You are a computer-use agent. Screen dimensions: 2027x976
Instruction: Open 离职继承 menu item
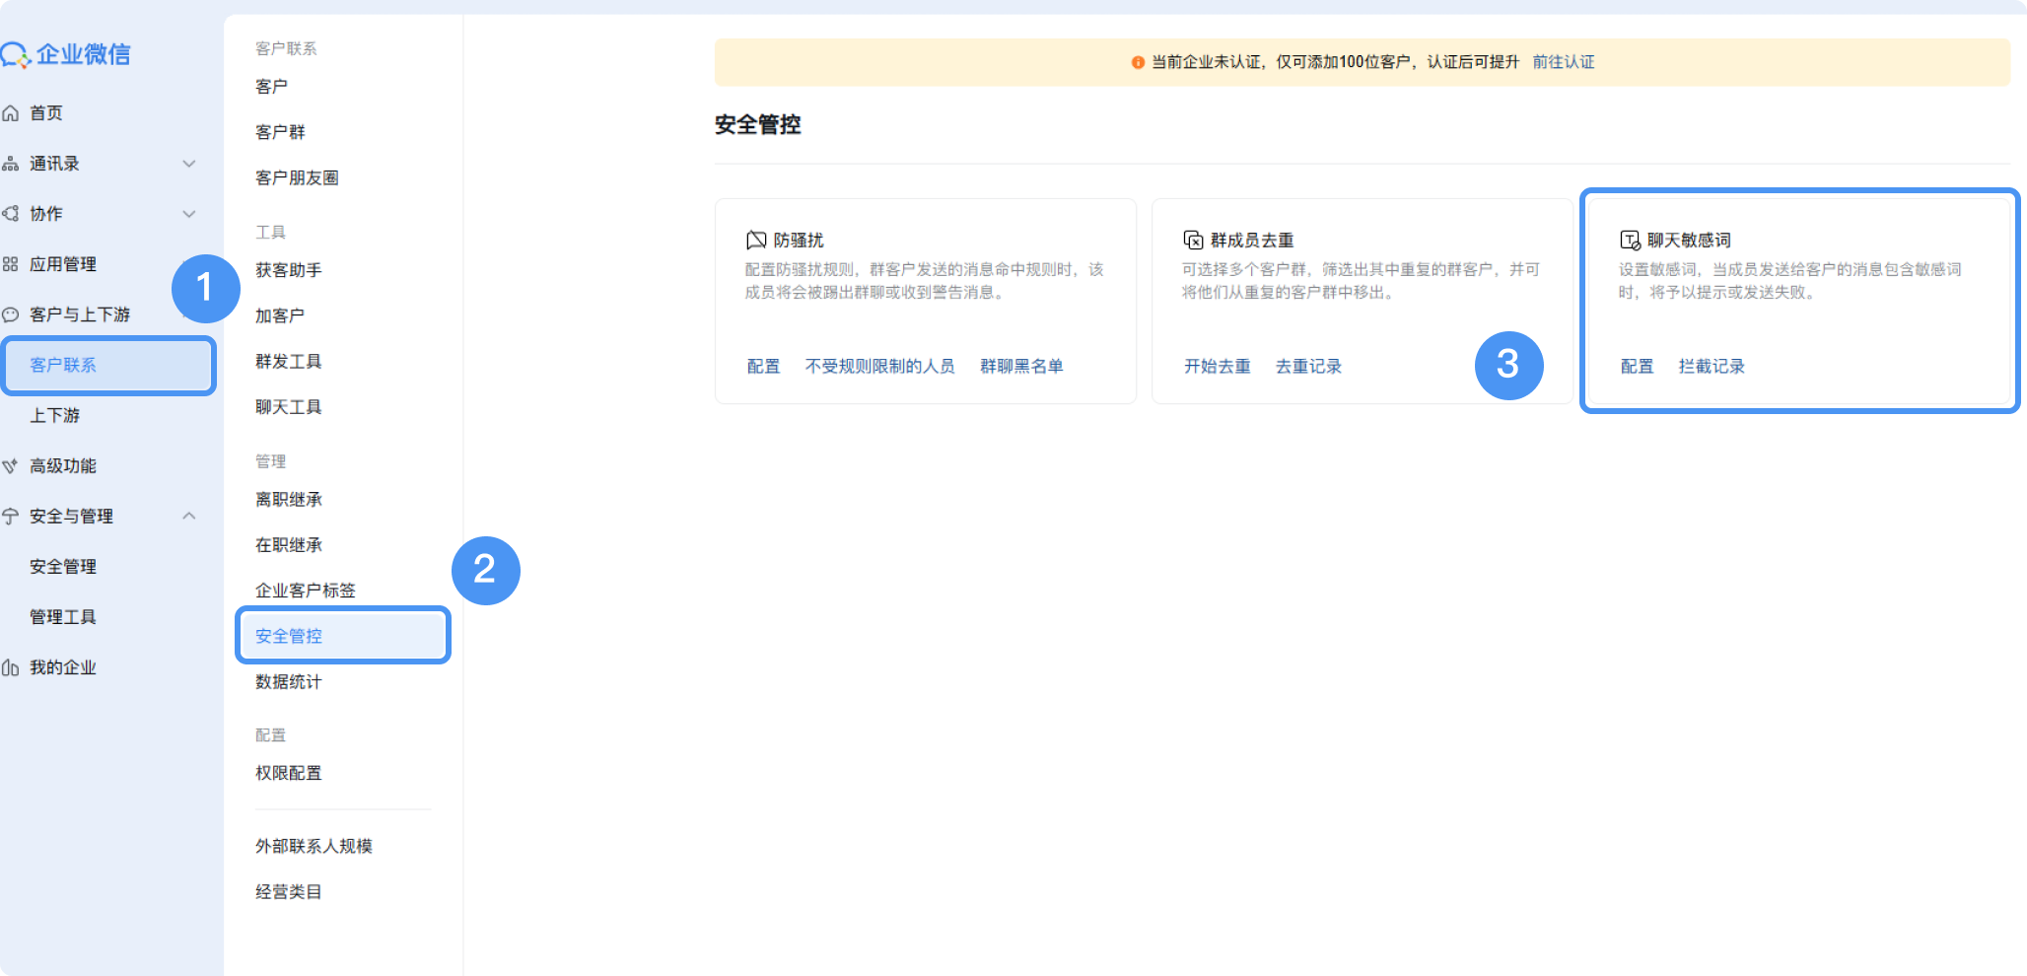coord(289,500)
